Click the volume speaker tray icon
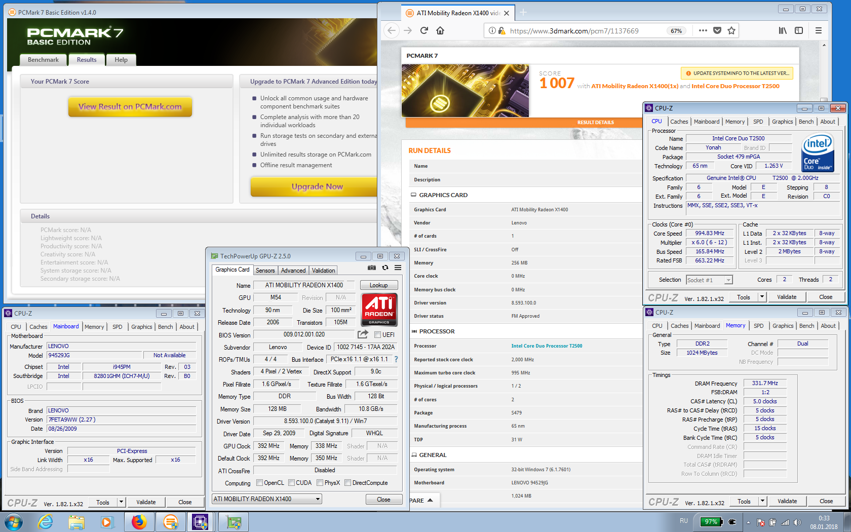Viewport: 851px width, 532px height. [797, 522]
